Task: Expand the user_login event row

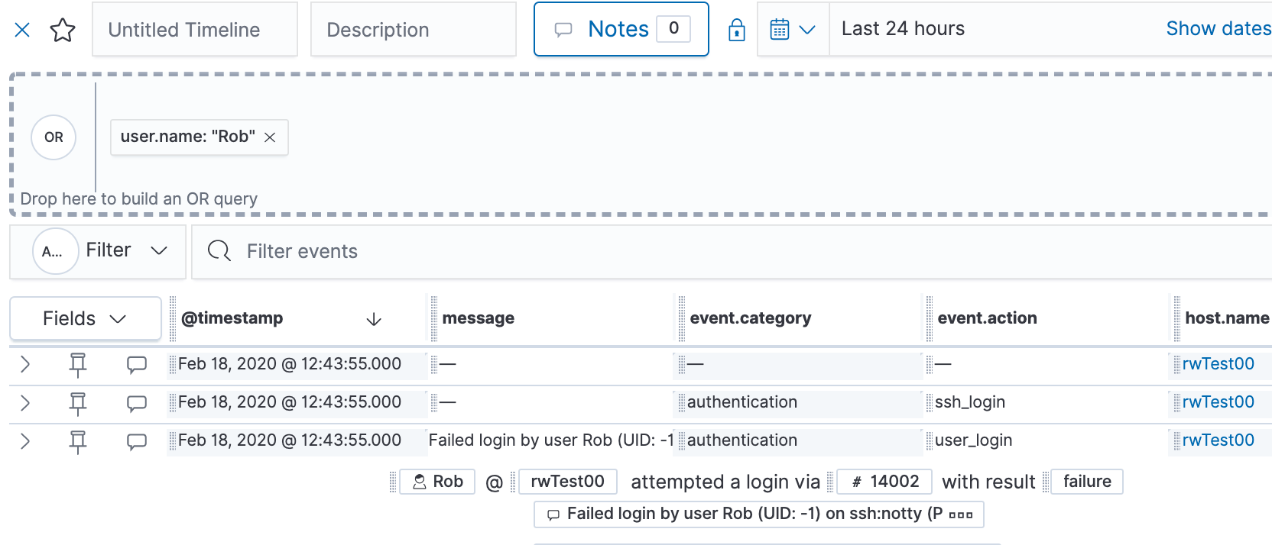Action: point(25,440)
